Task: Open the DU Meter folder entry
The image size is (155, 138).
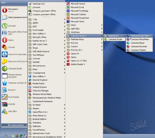Action: tap(47, 105)
